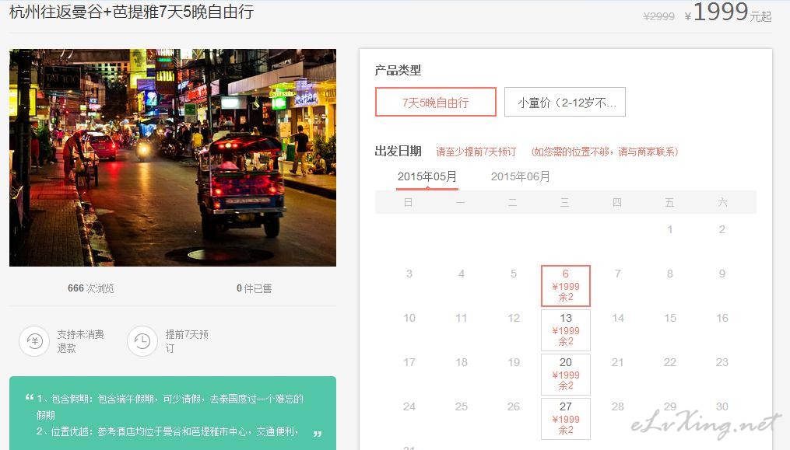Click calendar date 28 in May
The height and width of the screenshot is (450, 790).
[618, 406]
